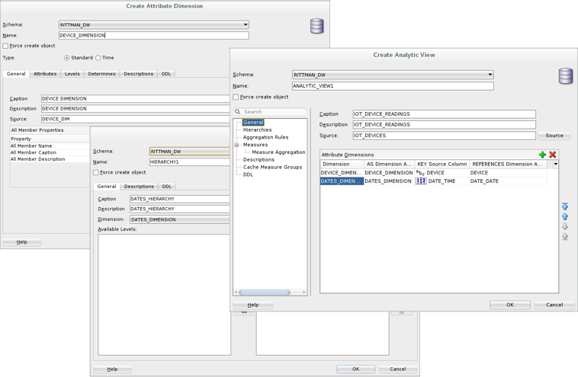Select Descriptions node in Analytic View tree

pyautogui.click(x=258, y=160)
